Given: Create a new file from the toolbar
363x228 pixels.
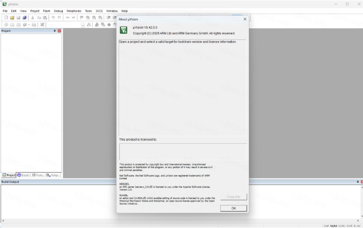Looking at the screenshot, I should tap(6, 18).
